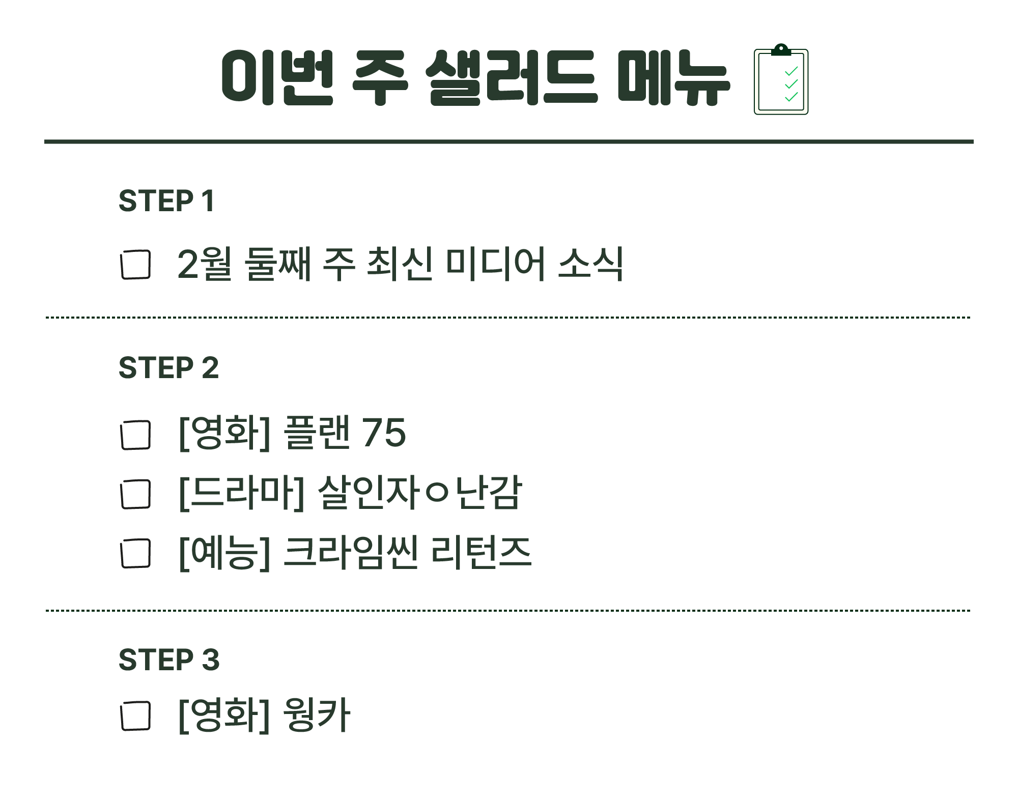
Task: Select the STEP 3 heading
Action: [x=169, y=660]
